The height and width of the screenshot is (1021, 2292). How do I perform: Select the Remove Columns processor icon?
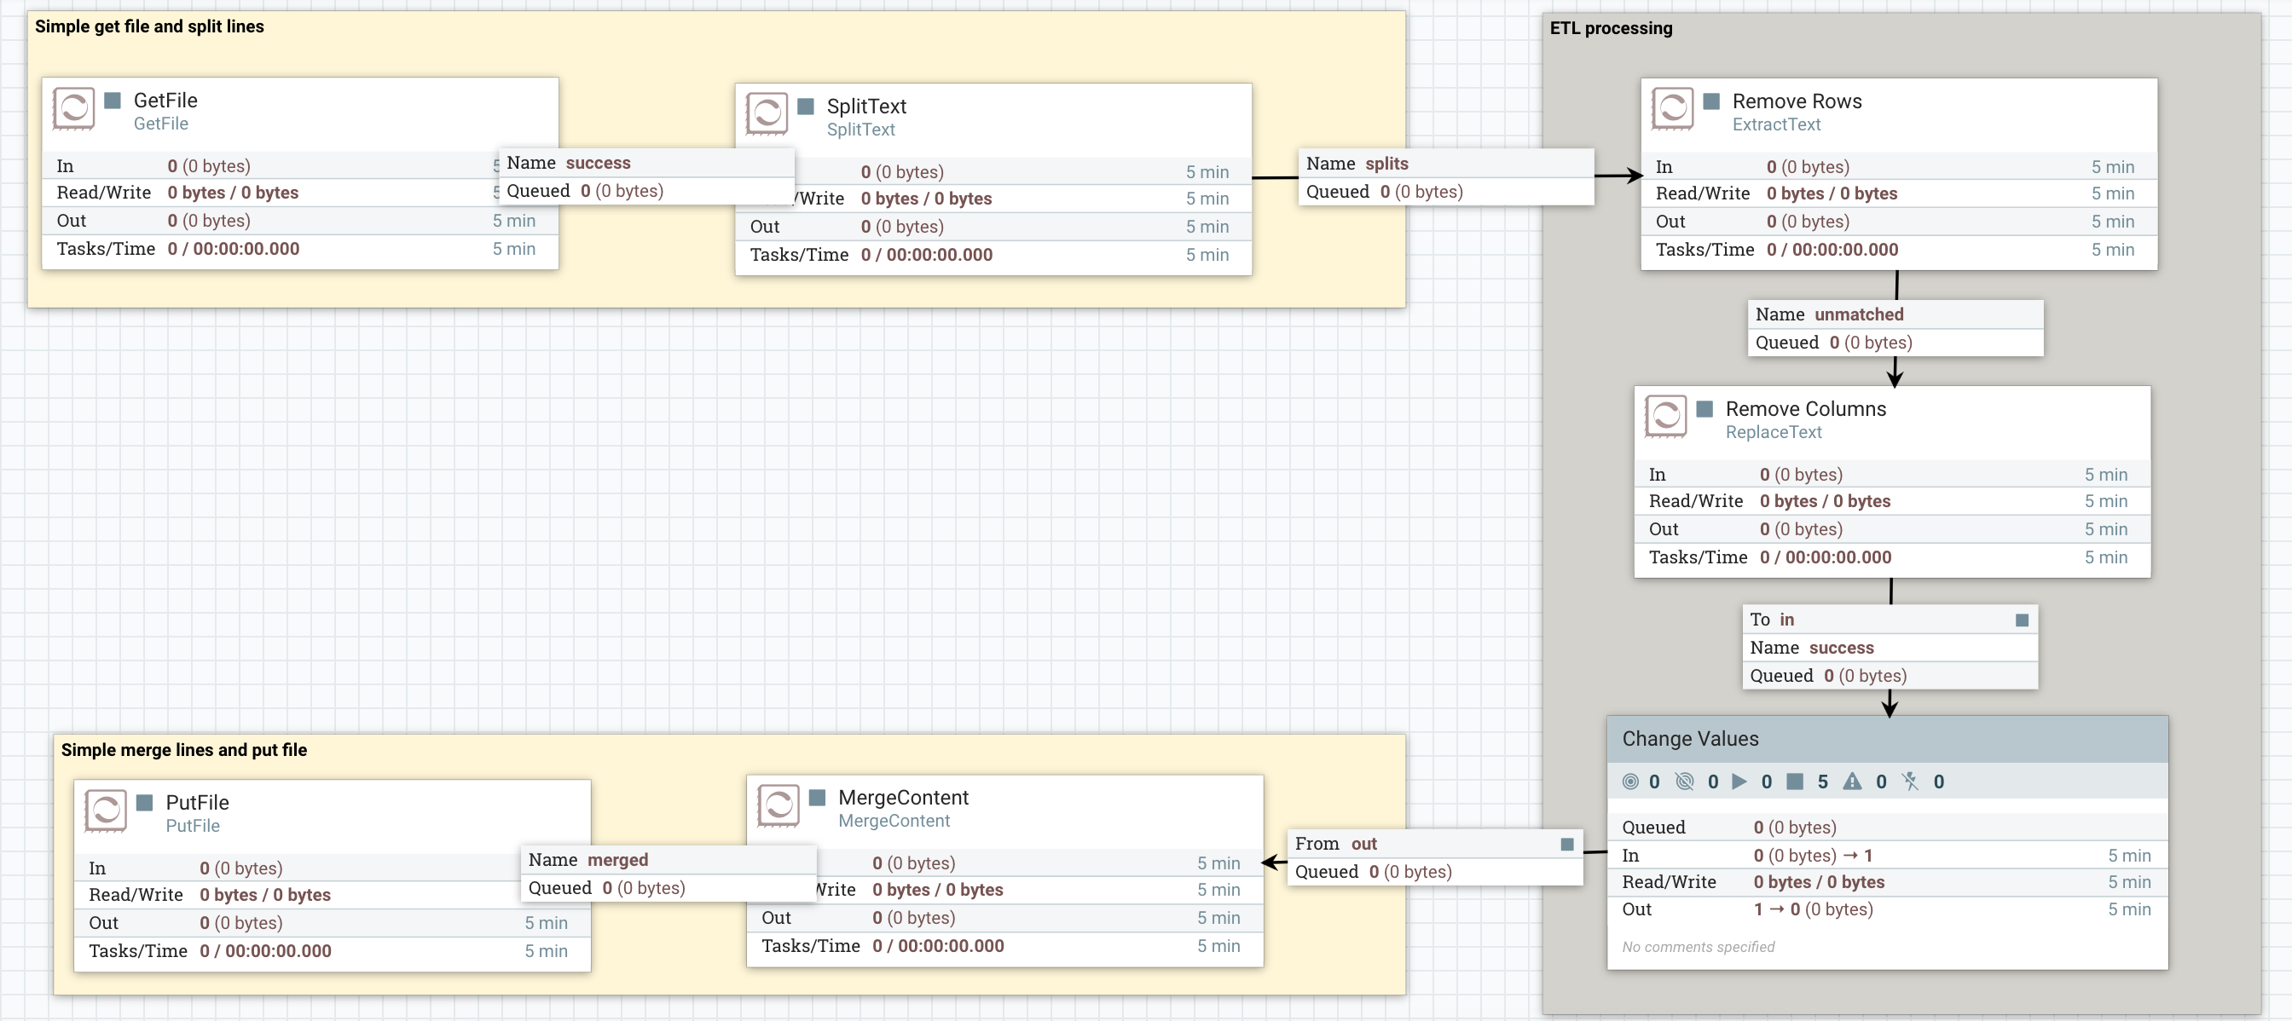click(x=1666, y=416)
